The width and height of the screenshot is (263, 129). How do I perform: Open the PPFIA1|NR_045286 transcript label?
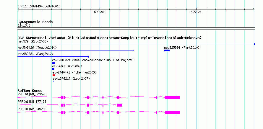click(x=32, y=109)
